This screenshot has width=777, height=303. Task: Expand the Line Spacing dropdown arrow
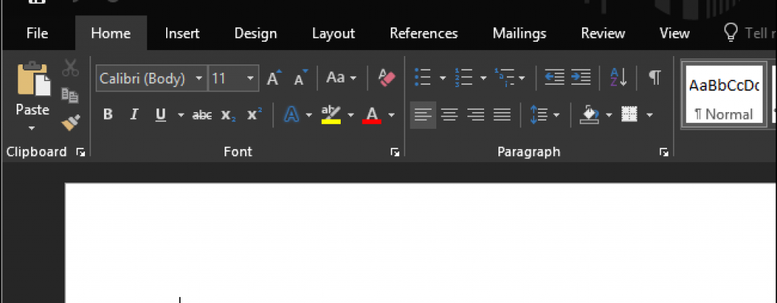pos(557,115)
